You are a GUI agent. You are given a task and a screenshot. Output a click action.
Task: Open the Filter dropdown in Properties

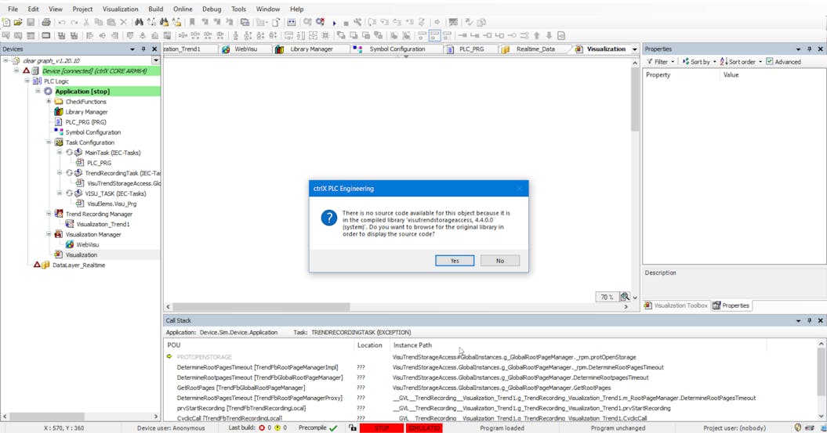click(660, 62)
